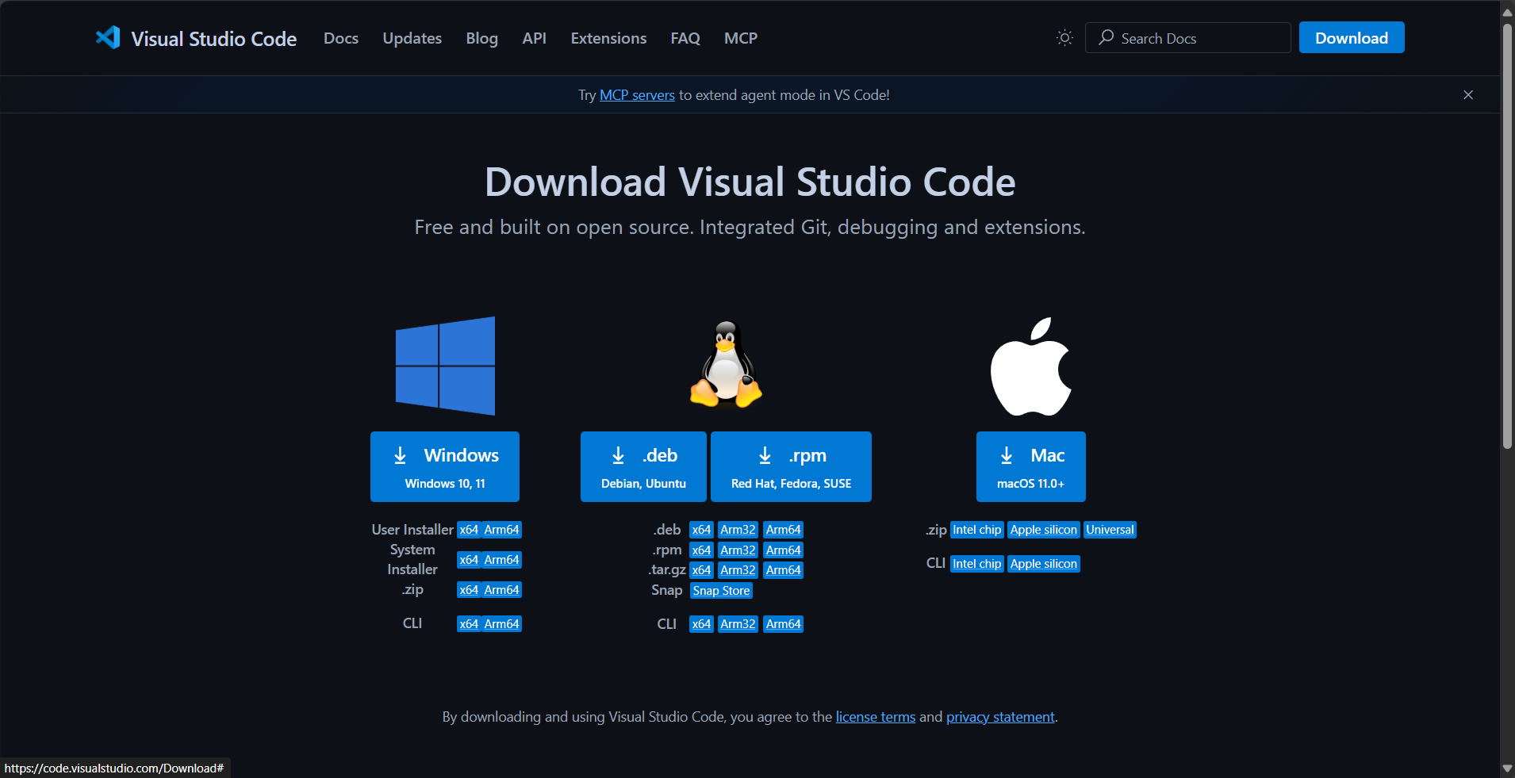1515x778 pixels.
Task: Toggle the light/dark theme sun icon
Action: pos(1064,38)
